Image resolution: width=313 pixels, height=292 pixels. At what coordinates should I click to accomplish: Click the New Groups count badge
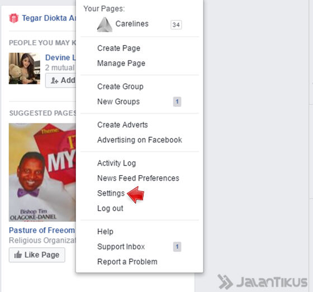click(x=177, y=102)
